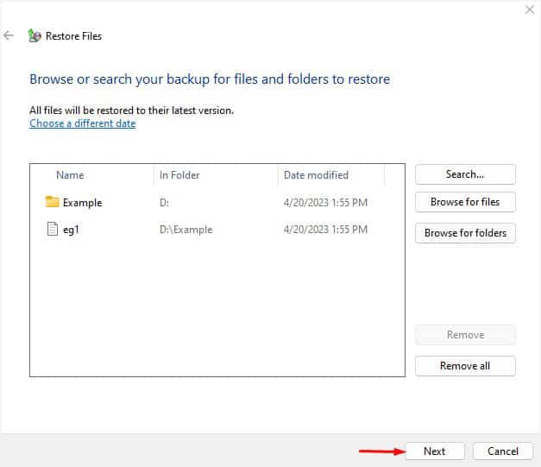
Task: Proceed with the Next button
Action: [x=435, y=451]
